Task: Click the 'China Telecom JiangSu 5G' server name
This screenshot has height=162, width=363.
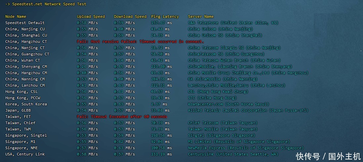Action: click(234, 48)
